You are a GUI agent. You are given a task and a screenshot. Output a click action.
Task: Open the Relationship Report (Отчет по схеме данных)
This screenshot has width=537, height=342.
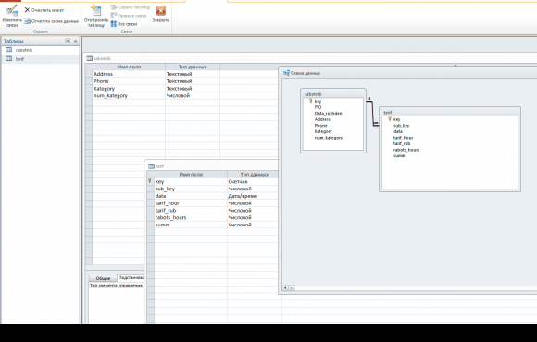click(51, 21)
